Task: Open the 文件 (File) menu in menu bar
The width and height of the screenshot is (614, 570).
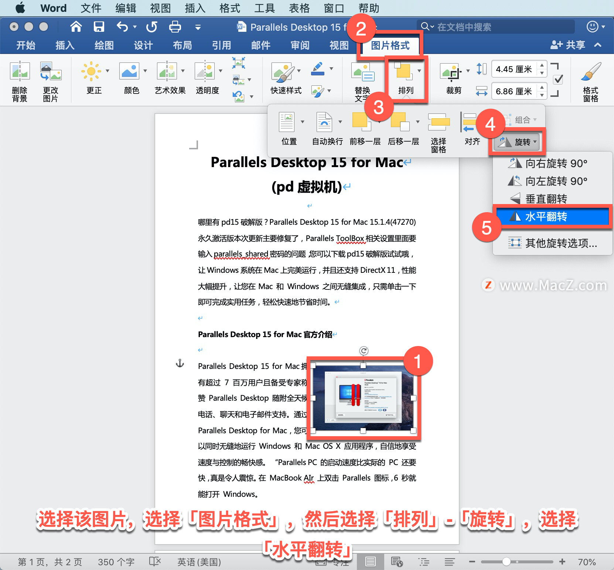Action: click(x=91, y=8)
